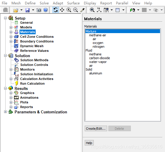Click the floppy disk save icon

pyautogui.click(x=27, y=10)
